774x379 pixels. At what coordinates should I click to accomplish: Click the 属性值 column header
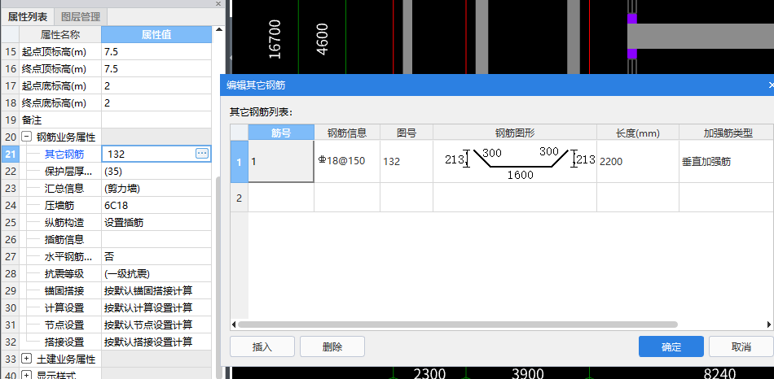click(156, 34)
